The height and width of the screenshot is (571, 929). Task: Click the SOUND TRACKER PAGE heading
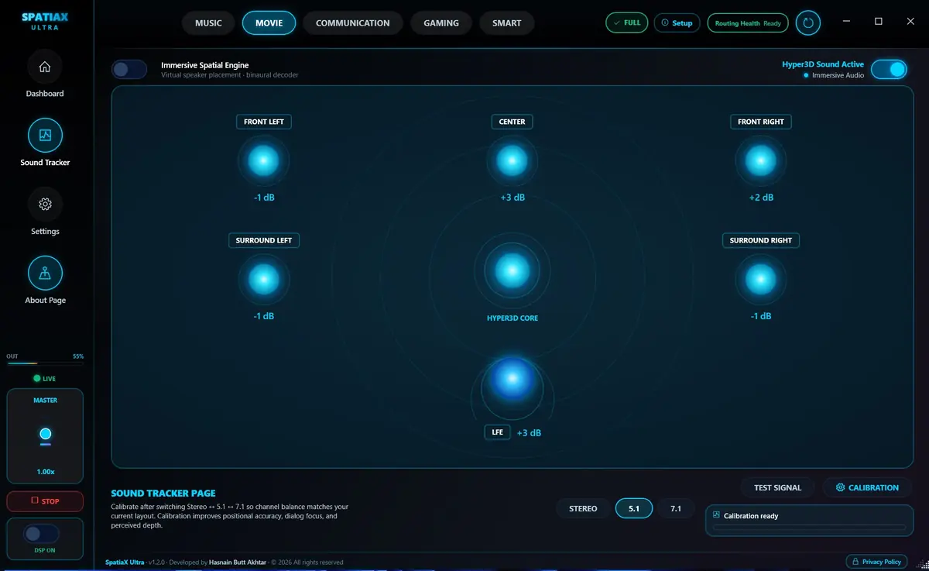coord(163,493)
